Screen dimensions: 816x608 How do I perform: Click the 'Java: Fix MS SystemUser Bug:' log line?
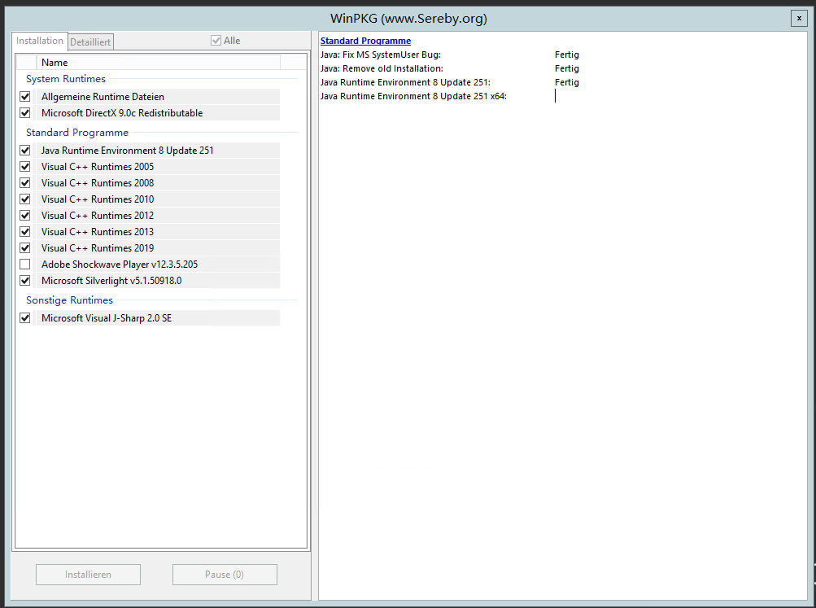click(381, 55)
